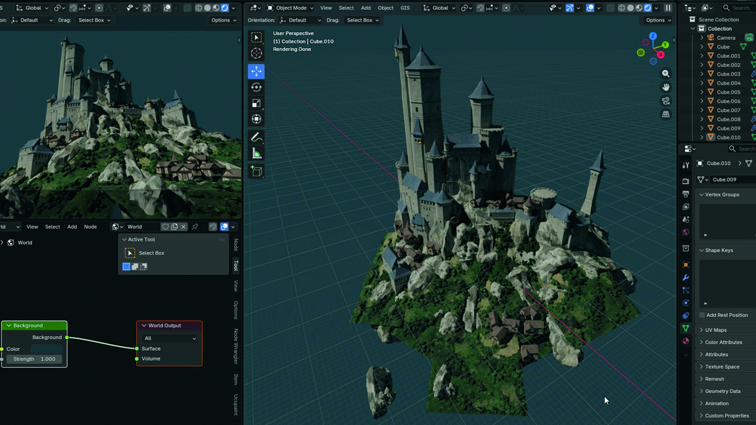756x425 pixels.
Task: Open the Tool properties tab
Action: click(686, 165)
